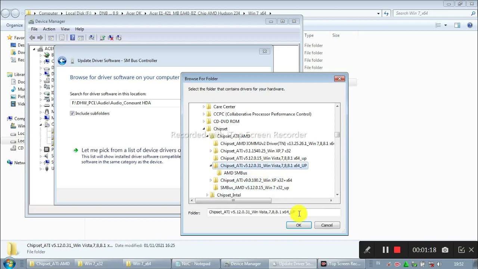Click the Size column header in Explorer
The width and height of the screenshot is (478, 269).
pyautogui.click(x=336, y=35)
